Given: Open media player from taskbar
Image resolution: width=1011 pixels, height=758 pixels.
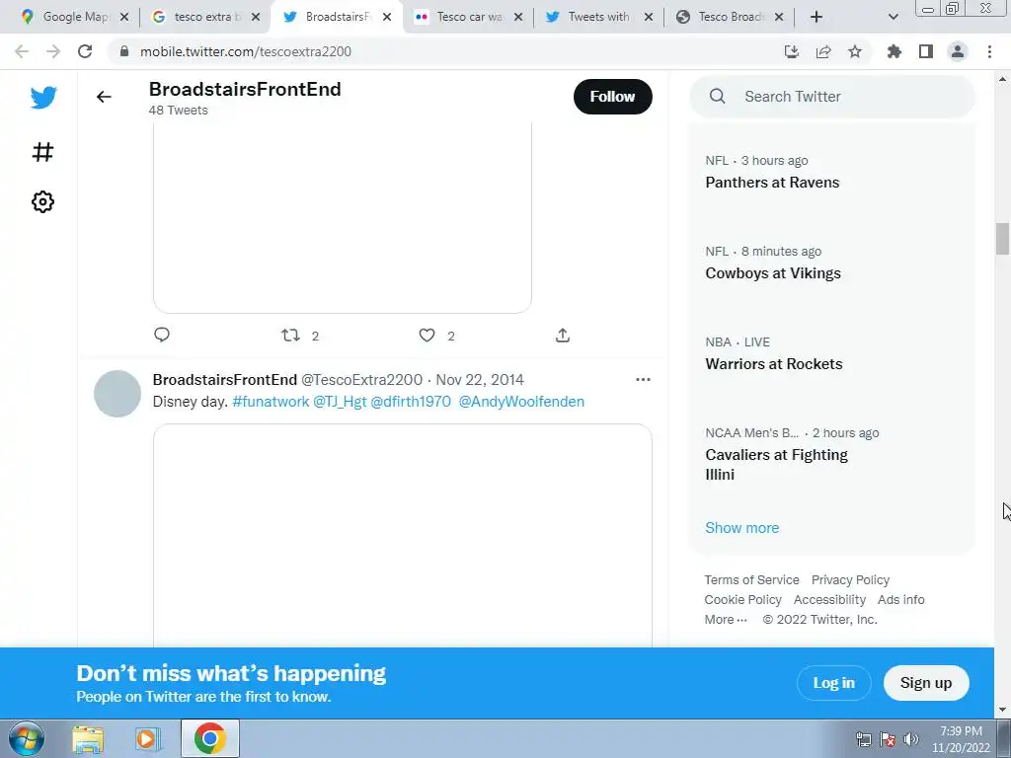Looking at the screenshot, I should pos(148,738).
